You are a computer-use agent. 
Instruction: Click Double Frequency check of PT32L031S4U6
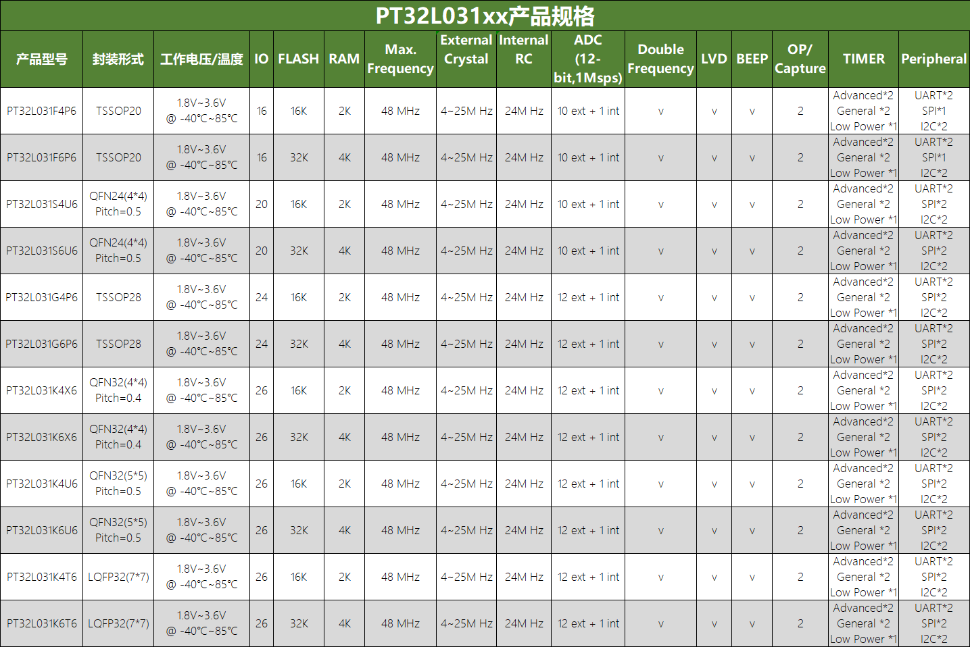pos(660,205)
